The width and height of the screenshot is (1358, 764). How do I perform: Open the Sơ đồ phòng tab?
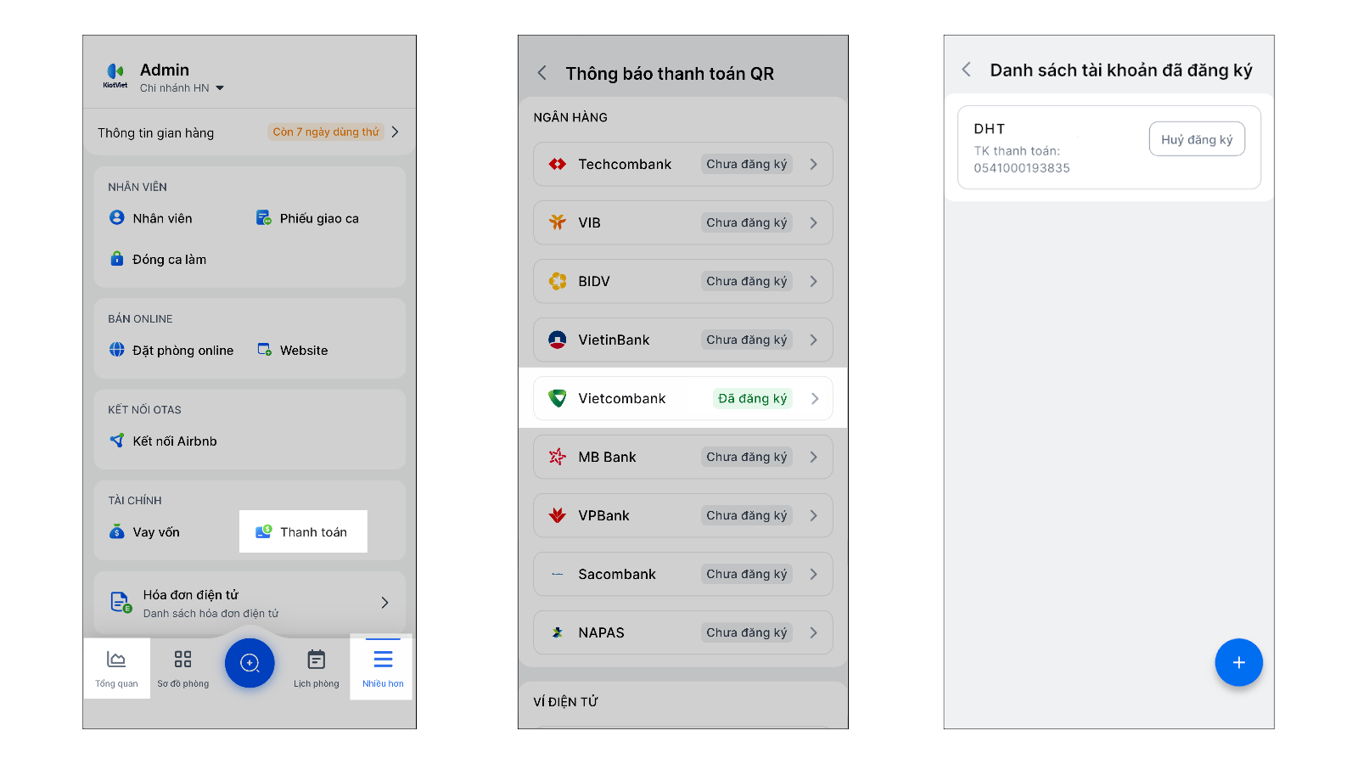pyautogui.click(x=182, y=668)
